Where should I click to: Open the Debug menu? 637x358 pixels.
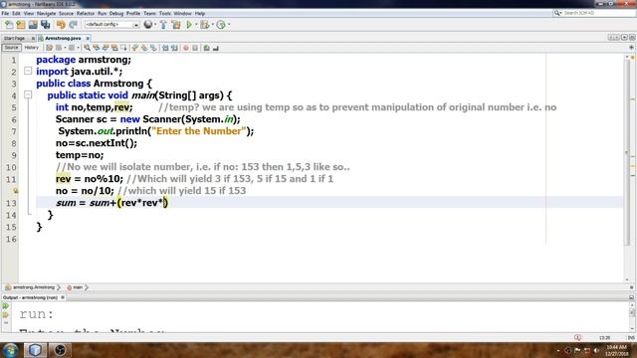tap(116, 13)
